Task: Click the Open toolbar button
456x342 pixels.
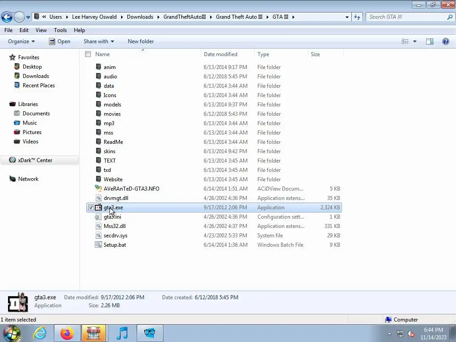Action: [60, 41]
